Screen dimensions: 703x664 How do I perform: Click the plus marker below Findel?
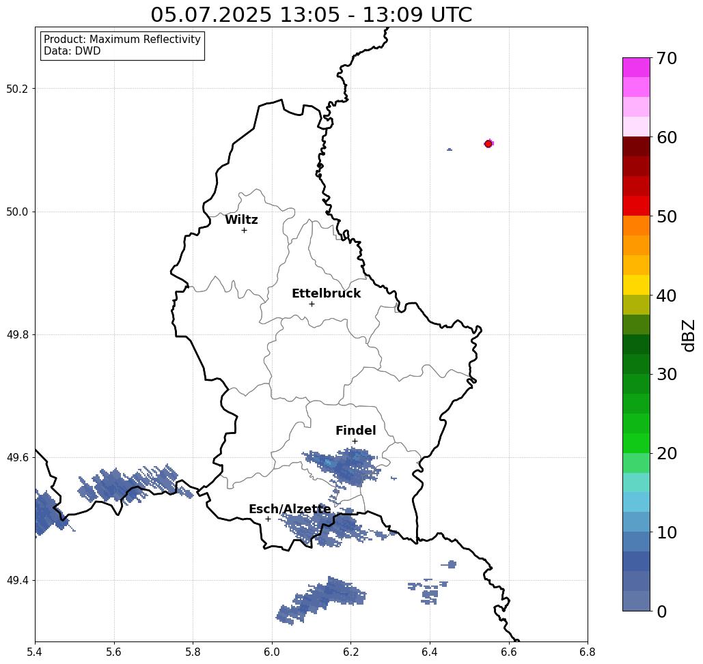pyautogui.click(x=355, y=441)
